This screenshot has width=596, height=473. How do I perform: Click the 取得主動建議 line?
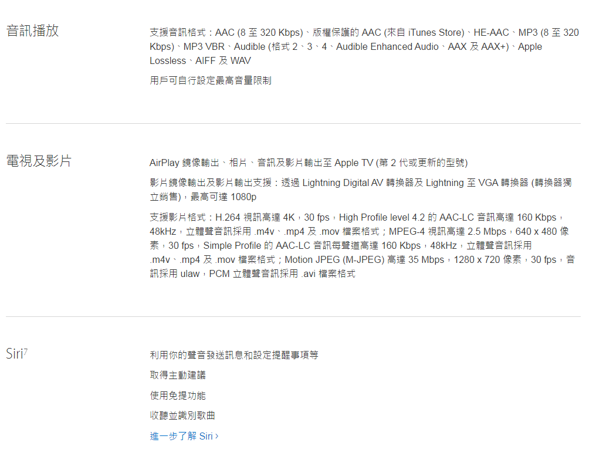[x=178, y=375]
